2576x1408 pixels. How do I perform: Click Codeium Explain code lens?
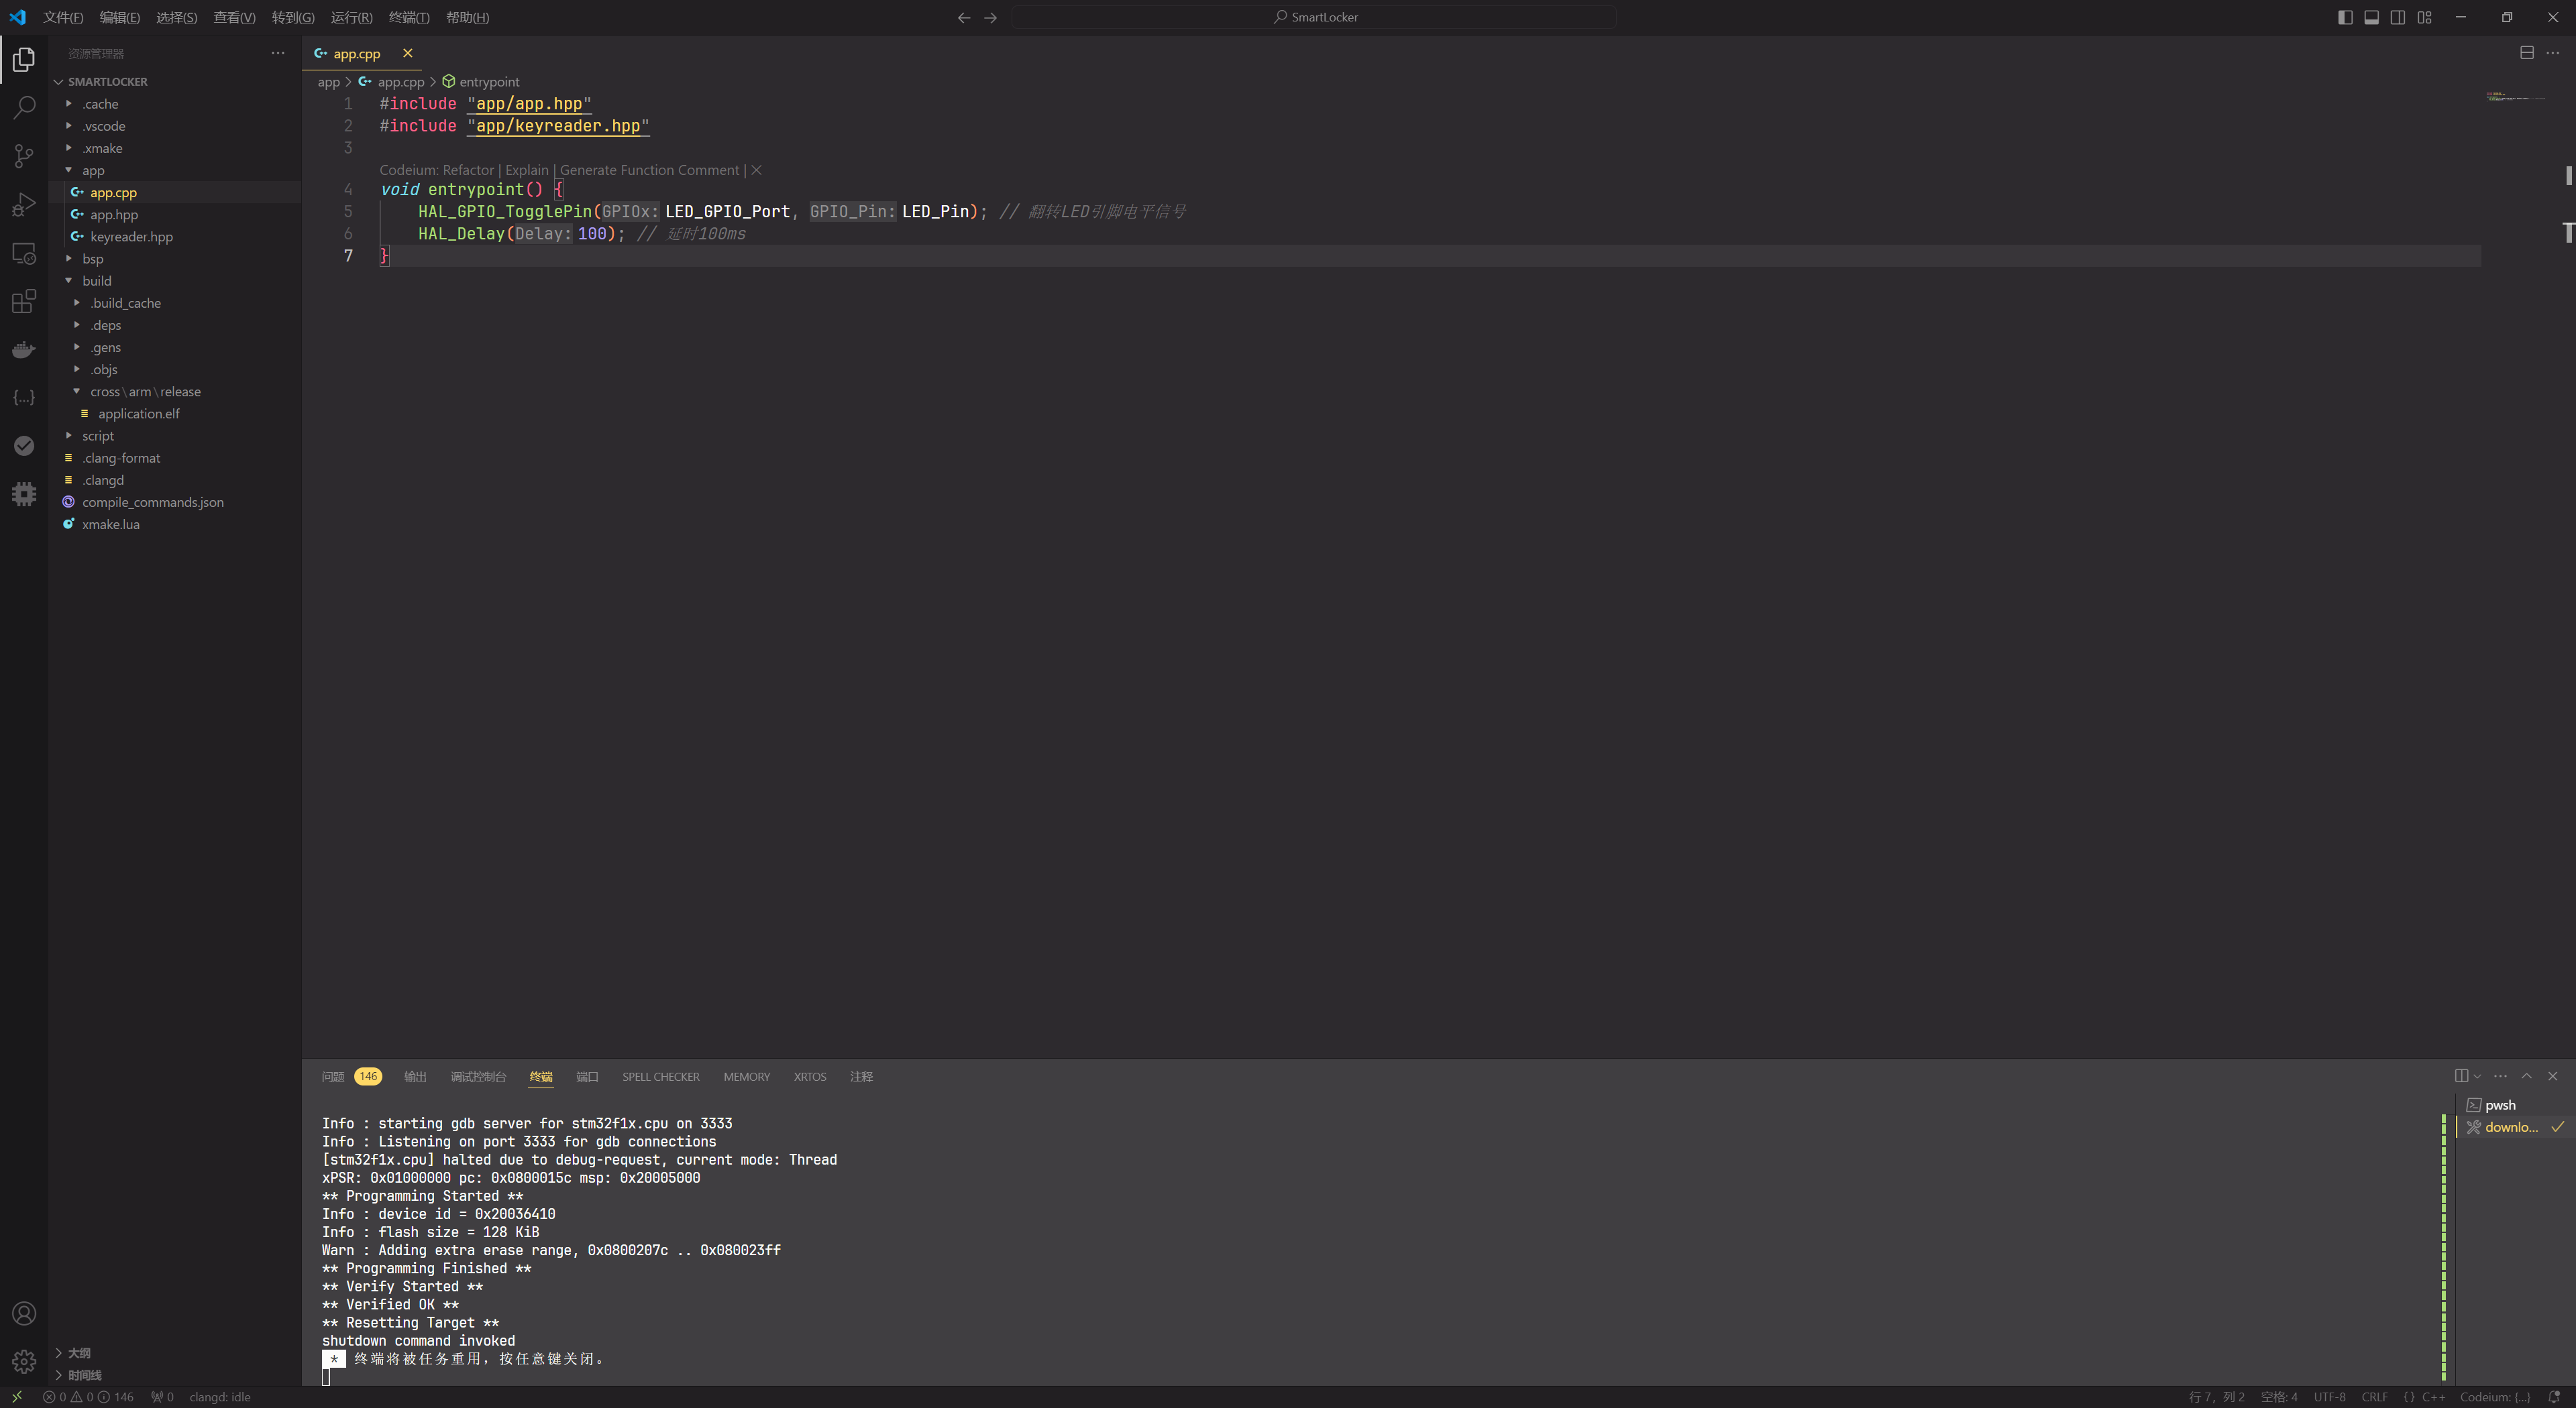point(527,170)
